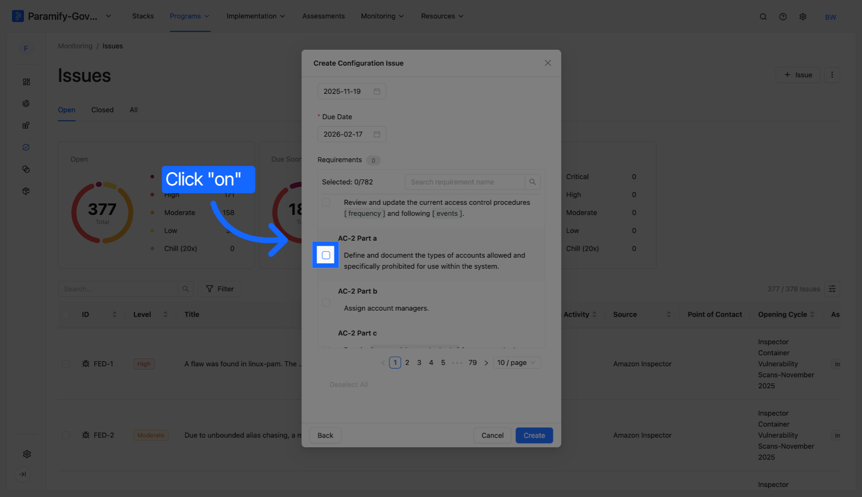Open the three-dot more menu near Issue
The image size is (862, 497).
coord(832,75)
